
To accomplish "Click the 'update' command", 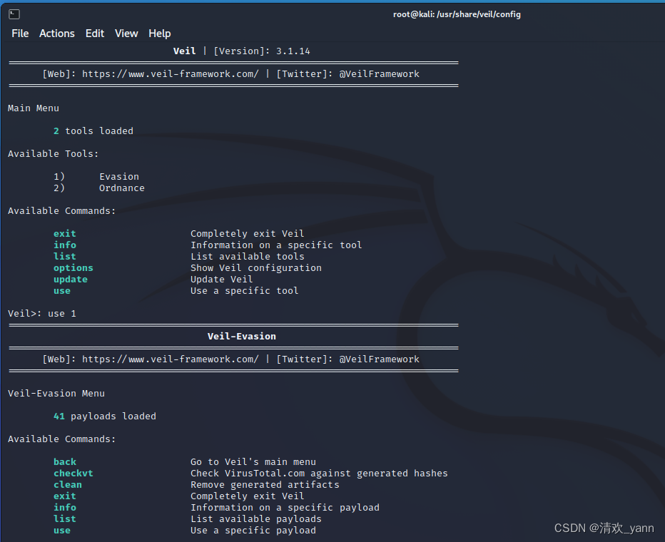I will click(71, 280).
